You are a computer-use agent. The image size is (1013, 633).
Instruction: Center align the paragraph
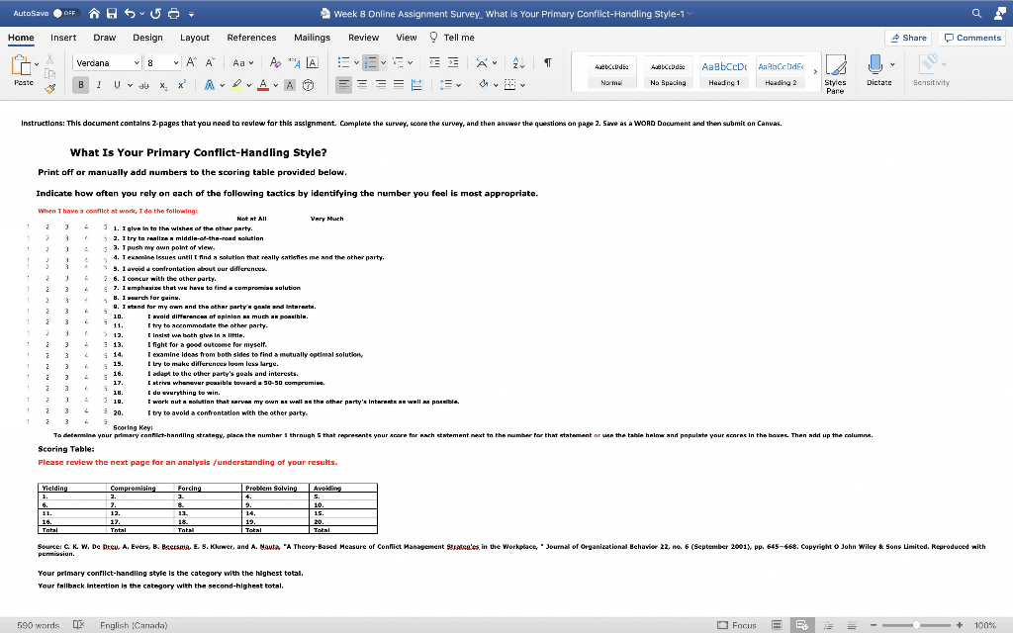click(362, 85)
